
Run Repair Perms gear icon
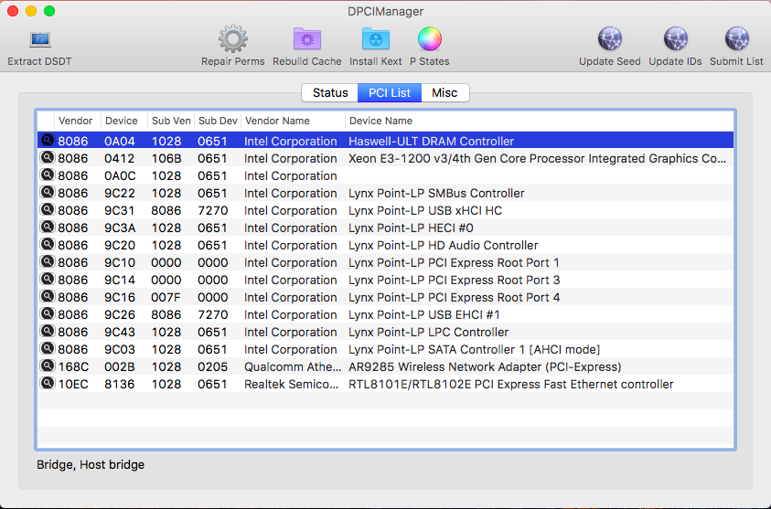pos(232,39)
